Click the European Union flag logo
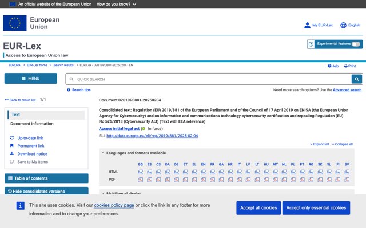This screenshot has width=366, height=228. [15, 23]
